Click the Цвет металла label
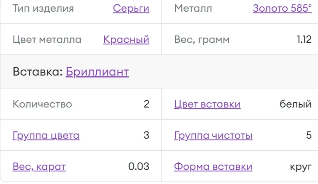318x184 pixels. point(47,39)
